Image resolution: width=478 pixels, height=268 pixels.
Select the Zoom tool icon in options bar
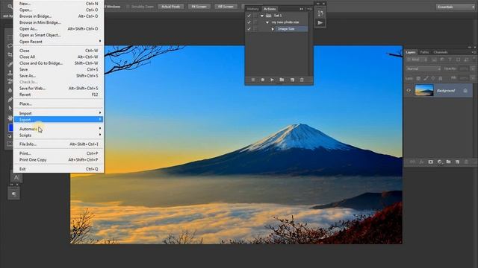(10, 7)
